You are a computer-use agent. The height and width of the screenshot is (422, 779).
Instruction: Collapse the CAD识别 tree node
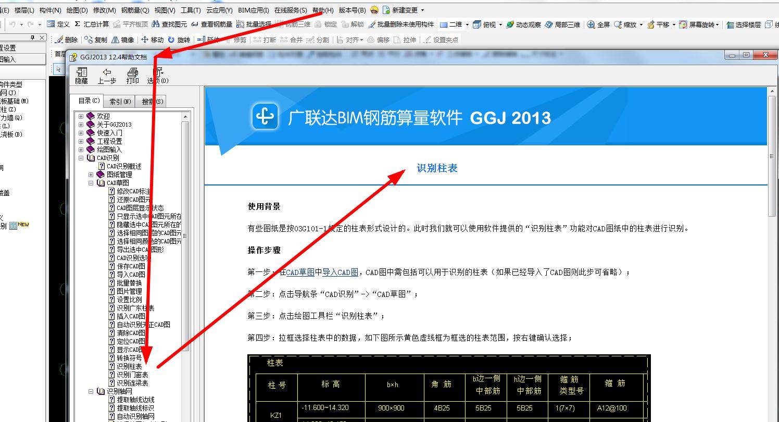81,158
